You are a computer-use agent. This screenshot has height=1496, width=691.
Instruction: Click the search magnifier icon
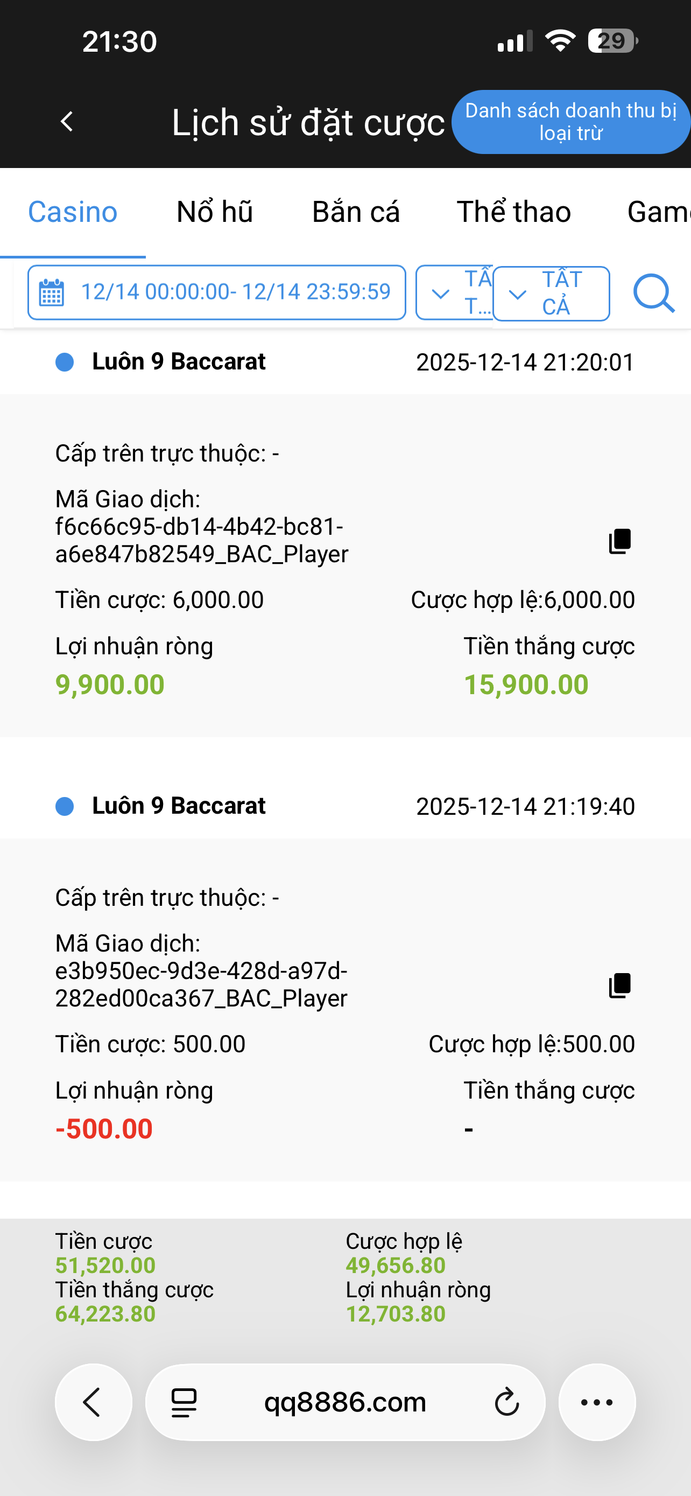tap(653, 293)
